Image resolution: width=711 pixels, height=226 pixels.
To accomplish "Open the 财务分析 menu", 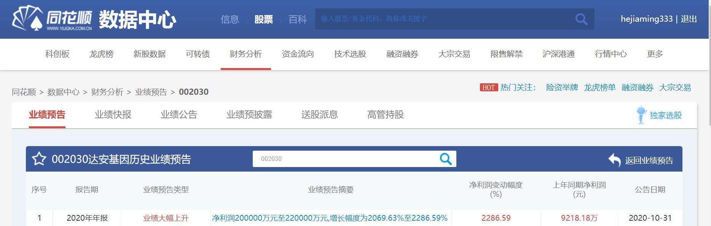I will [x=246, y=54].
